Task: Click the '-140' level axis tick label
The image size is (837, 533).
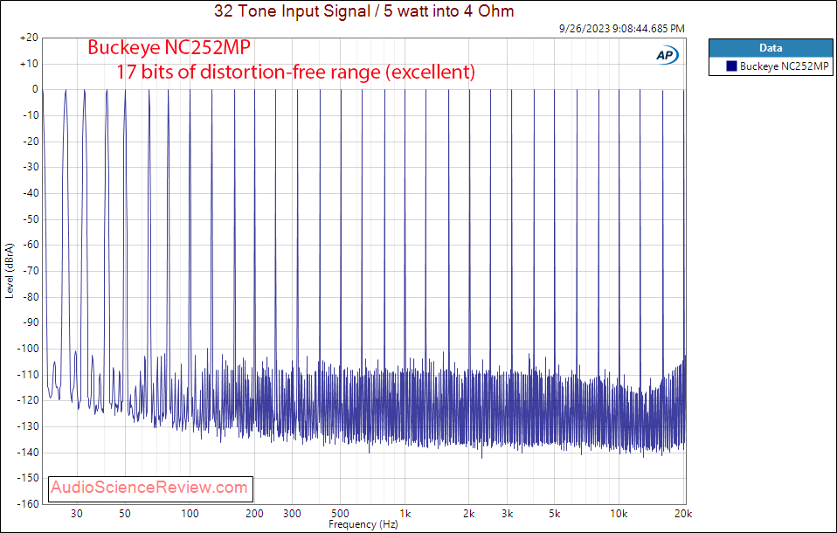Action: click(x=28, y=453)
